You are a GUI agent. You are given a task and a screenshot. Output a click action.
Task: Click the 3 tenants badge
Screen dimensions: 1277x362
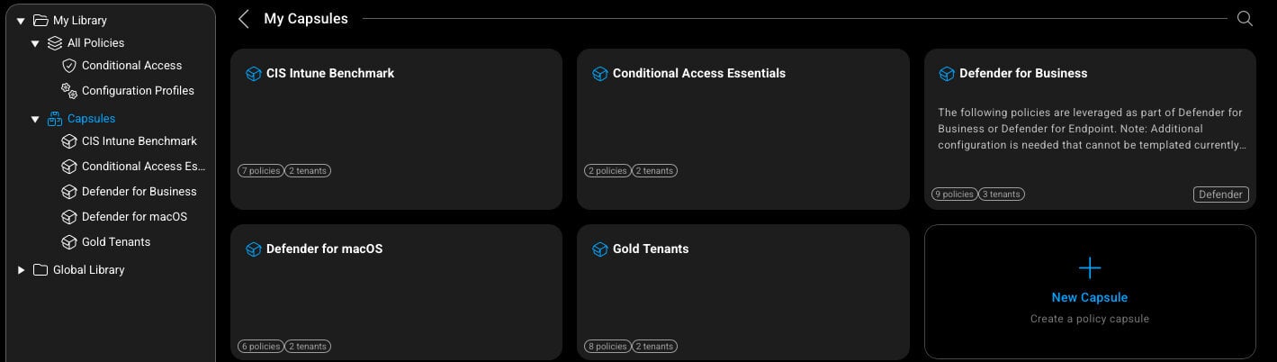point(1001,195)
